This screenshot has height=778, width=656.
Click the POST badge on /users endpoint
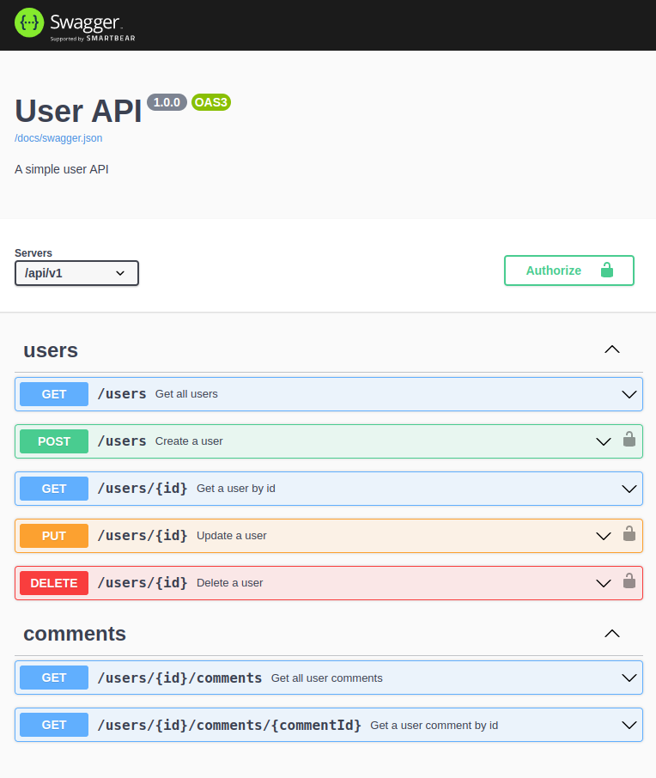[x=53, y=441]
